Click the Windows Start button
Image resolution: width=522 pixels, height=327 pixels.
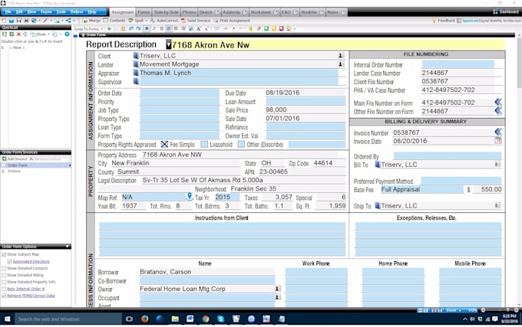click(x=7, y=319)
